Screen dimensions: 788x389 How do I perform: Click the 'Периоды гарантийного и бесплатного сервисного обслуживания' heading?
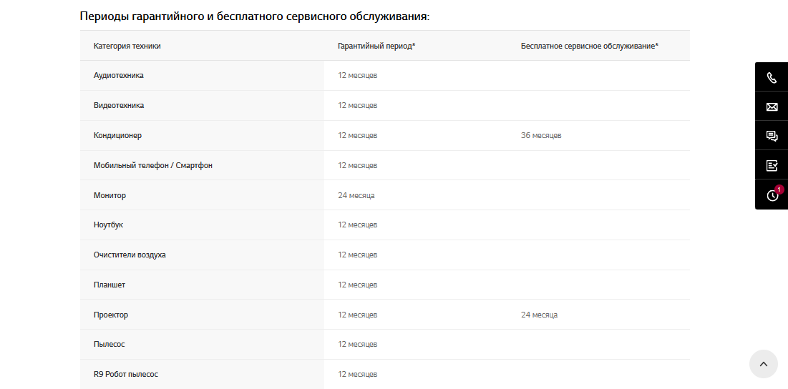(254, 16)
